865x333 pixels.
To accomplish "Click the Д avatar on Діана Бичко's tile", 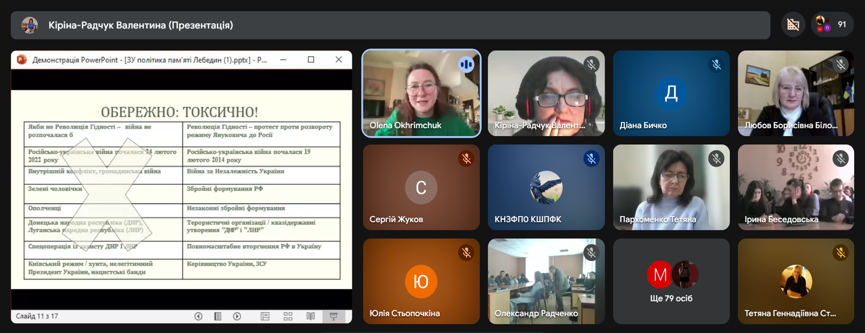I will point(671,93).
